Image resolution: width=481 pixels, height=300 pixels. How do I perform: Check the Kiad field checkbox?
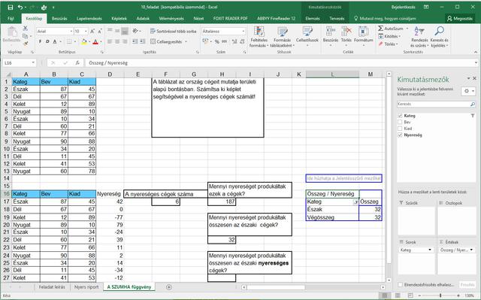click(x=400, y=129)
